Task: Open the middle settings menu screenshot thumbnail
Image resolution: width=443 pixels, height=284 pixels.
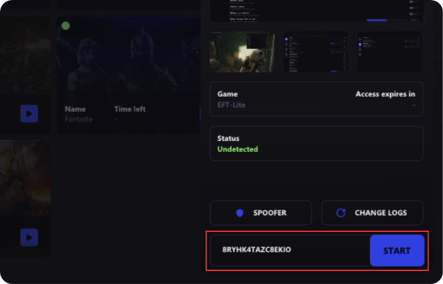Action: 316,52
